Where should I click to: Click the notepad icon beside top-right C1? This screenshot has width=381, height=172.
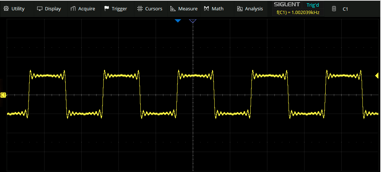[334, 9]
